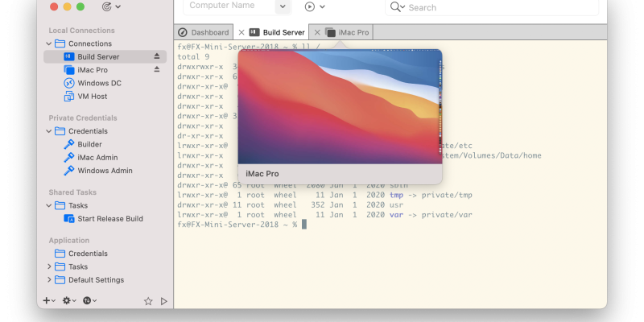Disconnect Build Server using eject icon
This screenshot has width=644, height=322.
(x=158, y=57)
